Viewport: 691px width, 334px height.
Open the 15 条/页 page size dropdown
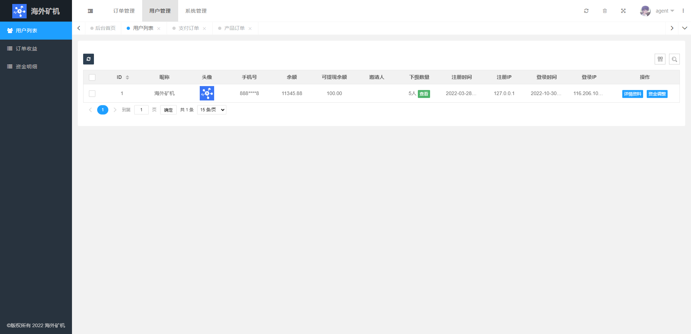212,110
